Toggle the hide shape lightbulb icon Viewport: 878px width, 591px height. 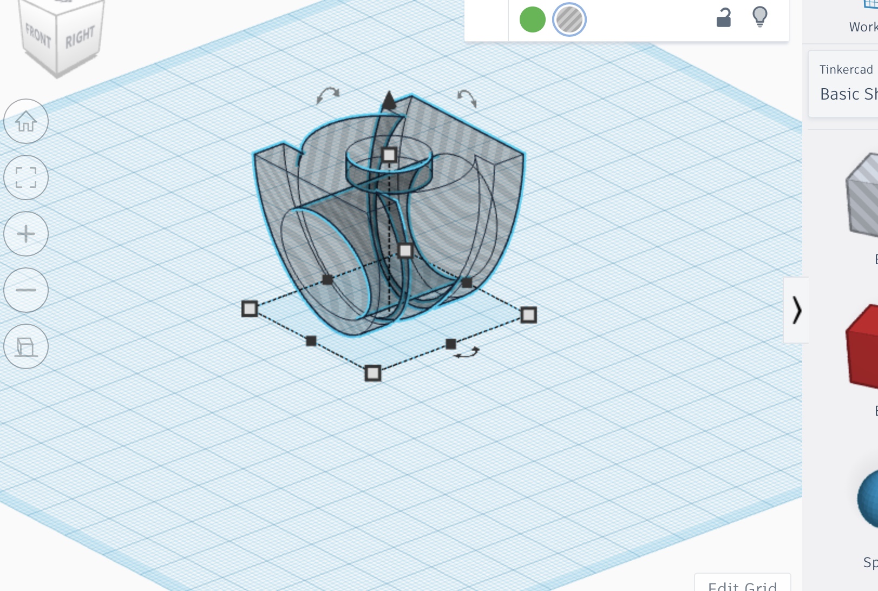pos(760,17)
